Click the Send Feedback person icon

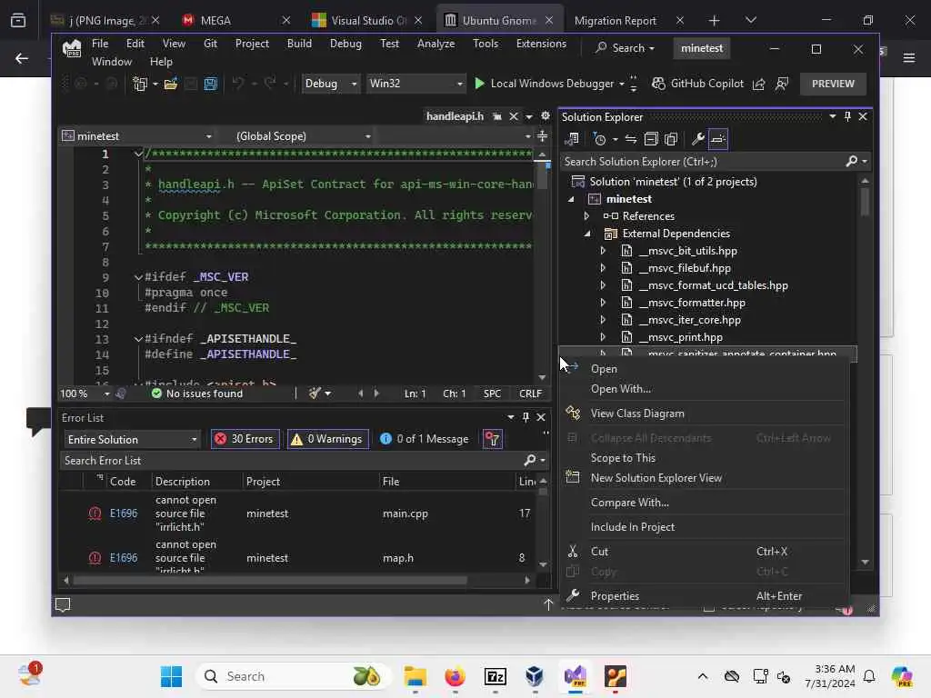tap(782, 84)
